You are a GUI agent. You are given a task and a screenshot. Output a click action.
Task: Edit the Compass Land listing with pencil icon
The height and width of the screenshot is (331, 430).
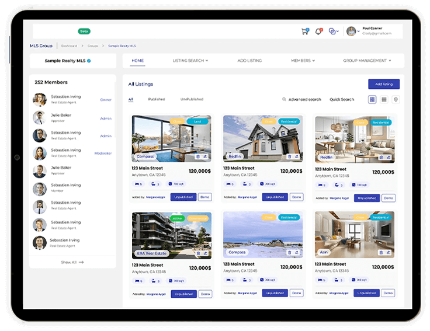point(205,156)
